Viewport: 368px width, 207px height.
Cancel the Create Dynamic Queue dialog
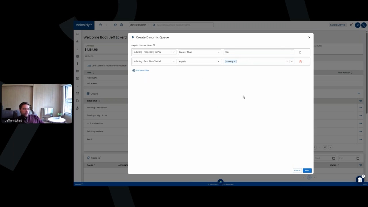click(297, 170)
